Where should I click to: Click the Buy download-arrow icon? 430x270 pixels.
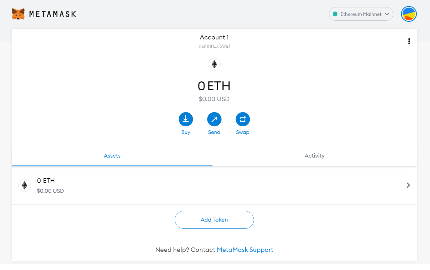(186, 119)
